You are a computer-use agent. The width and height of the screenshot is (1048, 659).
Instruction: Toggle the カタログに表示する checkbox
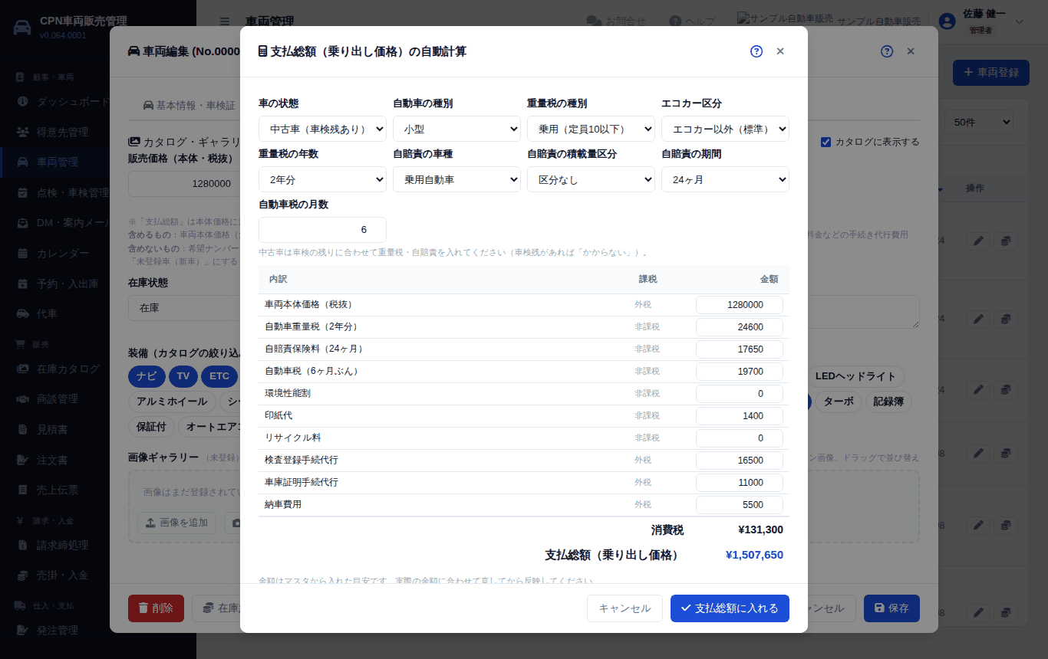click(x=826, y=142)
